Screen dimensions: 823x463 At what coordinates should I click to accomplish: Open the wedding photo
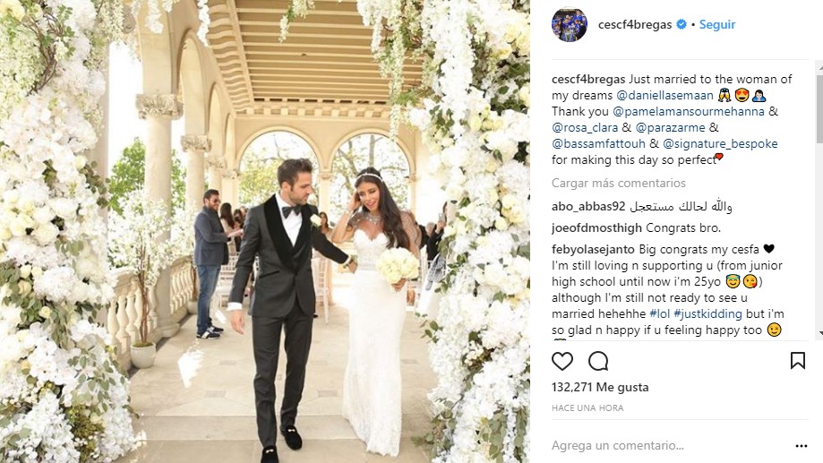point(264,231)
